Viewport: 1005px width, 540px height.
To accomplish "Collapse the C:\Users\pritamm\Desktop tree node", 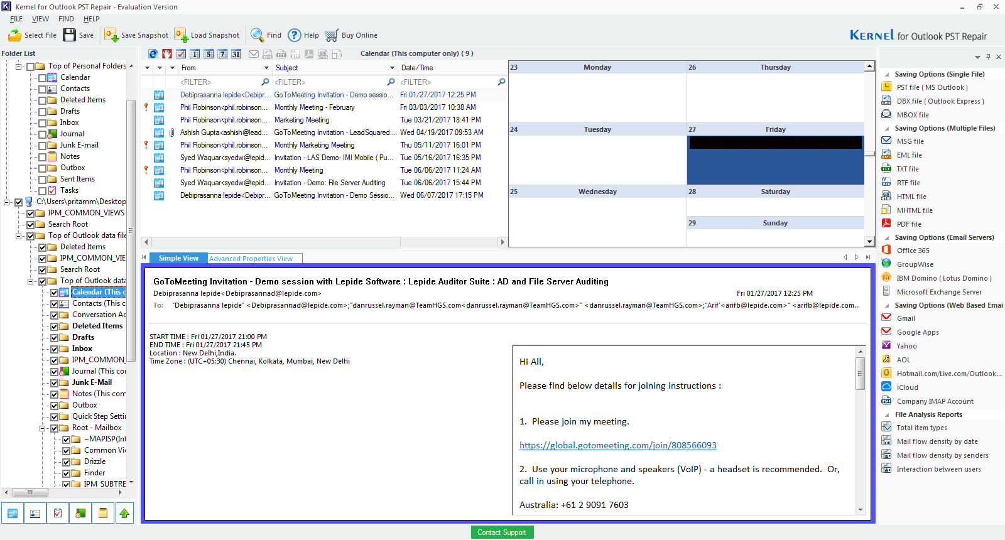I will coord(6,202).
